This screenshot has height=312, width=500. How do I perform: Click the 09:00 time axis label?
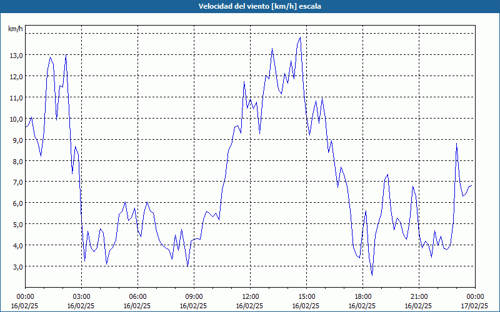pos(194,297)
